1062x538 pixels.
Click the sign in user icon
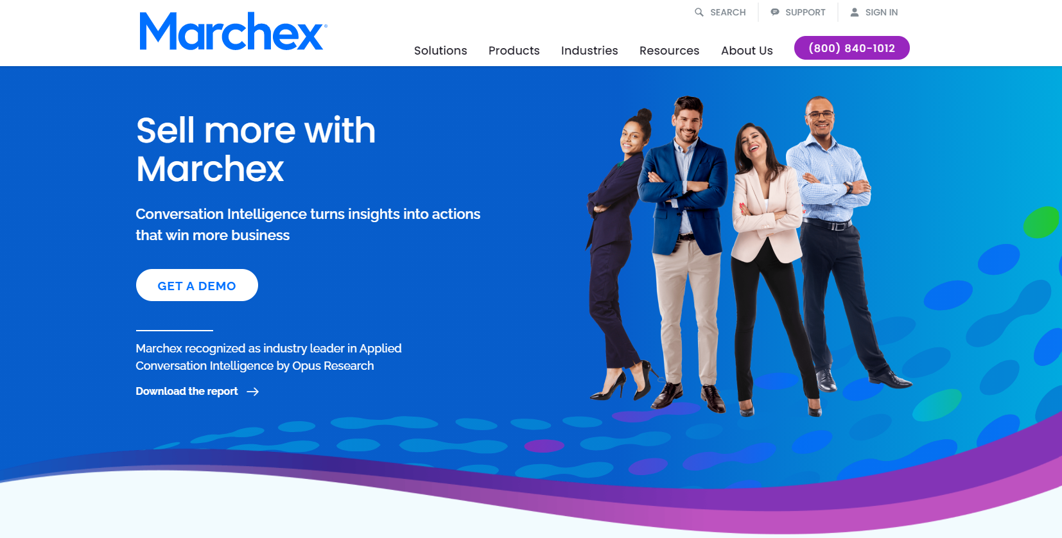[x=855, y=12]
